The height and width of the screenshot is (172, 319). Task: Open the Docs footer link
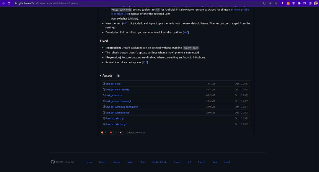click(x=143, y=162)
